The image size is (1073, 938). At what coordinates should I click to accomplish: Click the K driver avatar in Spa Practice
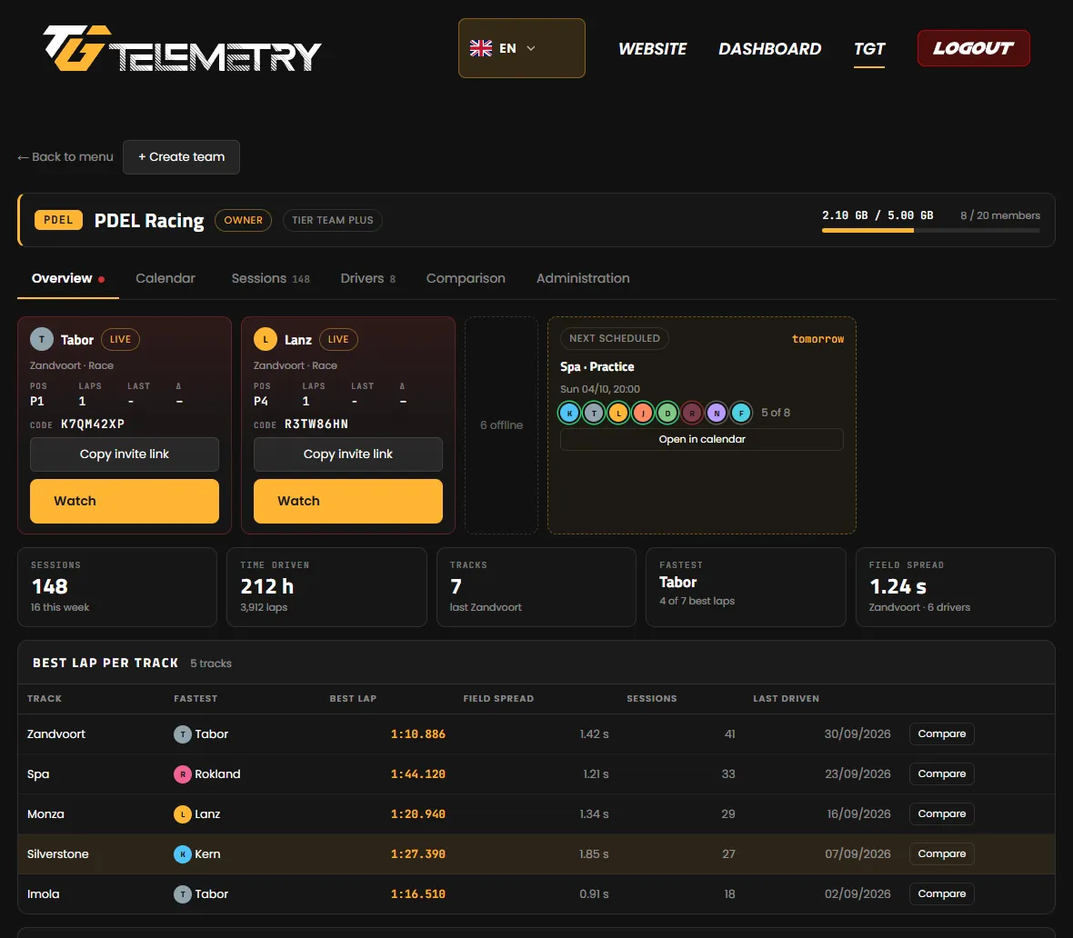tap(569, 414)
